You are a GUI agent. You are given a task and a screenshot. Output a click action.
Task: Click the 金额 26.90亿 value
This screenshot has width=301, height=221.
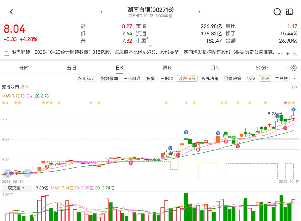coord(288,41)
